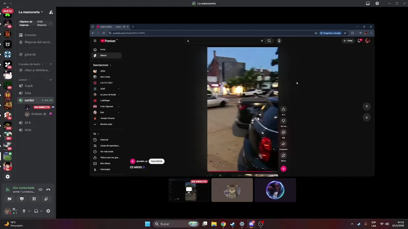Clear YouTube search with X icon
Viewport: 408px width, 229px height.
point(262,41)
